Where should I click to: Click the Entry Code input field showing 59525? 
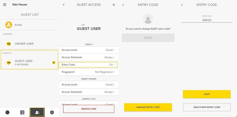coord(207,20)
